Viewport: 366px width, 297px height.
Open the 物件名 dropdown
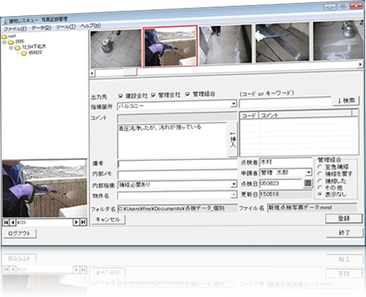pyautogui.click(x=234, y=195)
